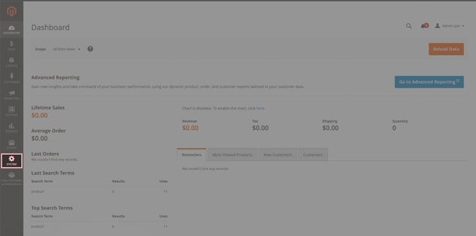Screen dimensions: 476x236
Task: Click the Revenue $0.00 value
Action: click(x=191, y=128)
